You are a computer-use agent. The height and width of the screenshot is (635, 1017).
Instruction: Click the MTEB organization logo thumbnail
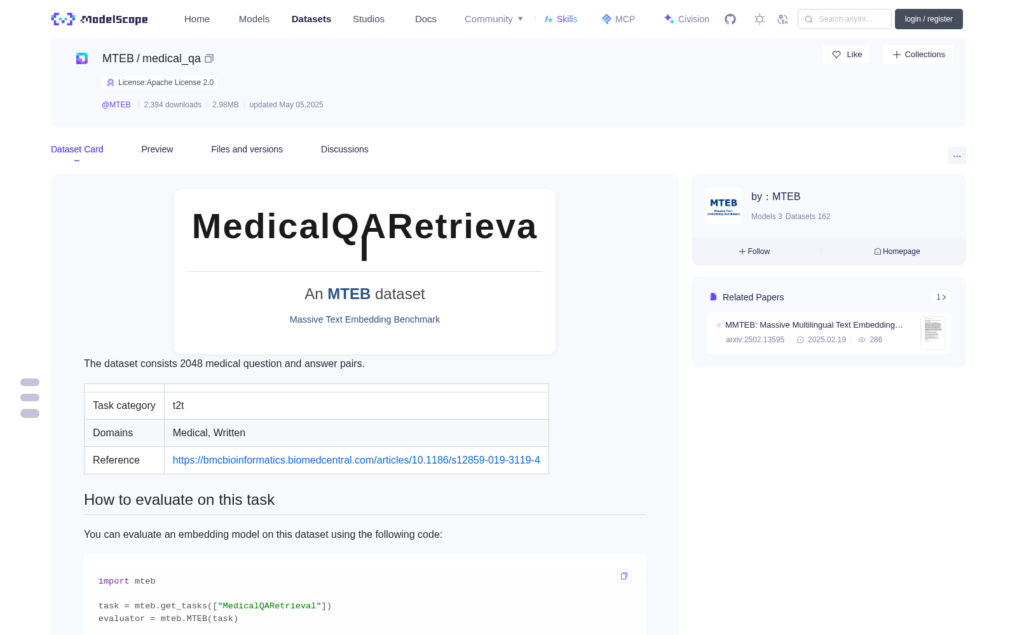pyautogui.click(x=723, y=206)
